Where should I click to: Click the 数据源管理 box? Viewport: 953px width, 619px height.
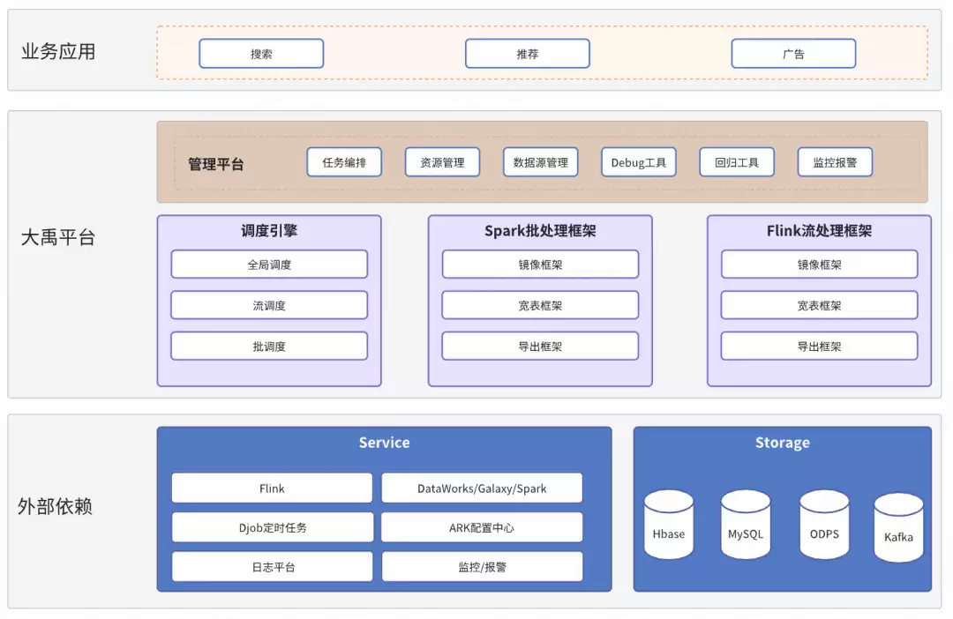(541, 162)
